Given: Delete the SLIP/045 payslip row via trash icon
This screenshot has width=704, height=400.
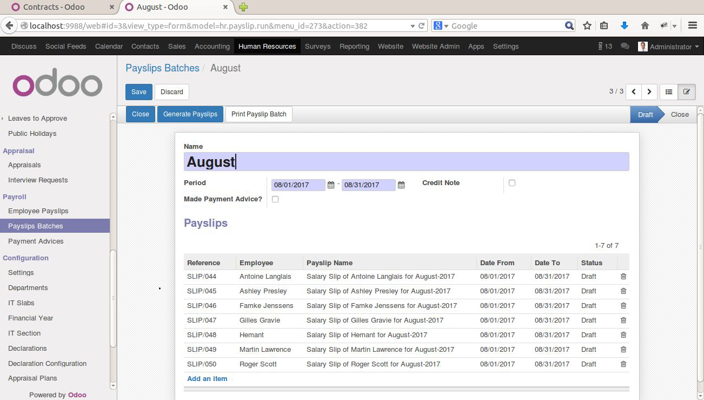Looking at the screenshot, I should (x=623, y=291).
